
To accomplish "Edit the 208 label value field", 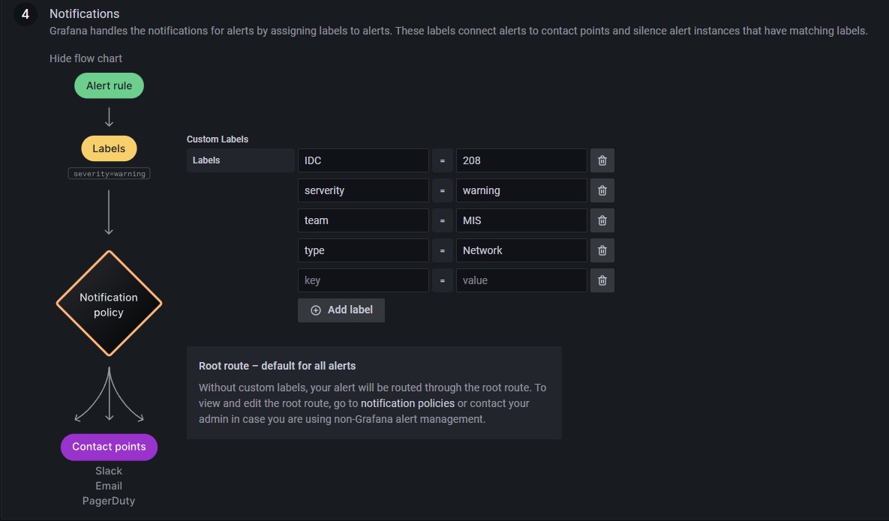I will coord(521,160).
